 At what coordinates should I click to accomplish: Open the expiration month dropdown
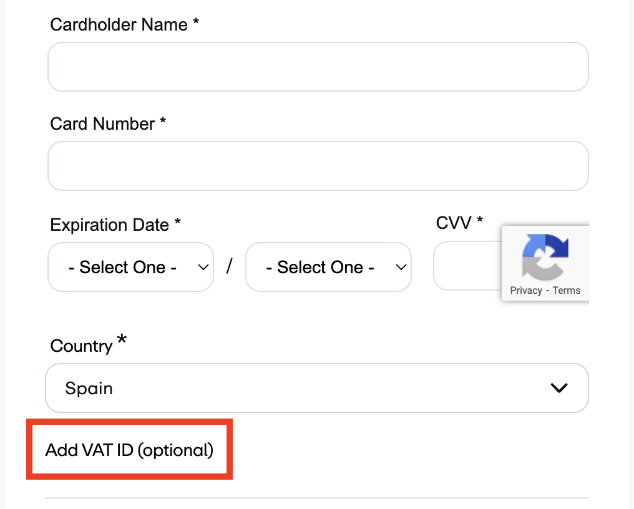tap(130, 267)
